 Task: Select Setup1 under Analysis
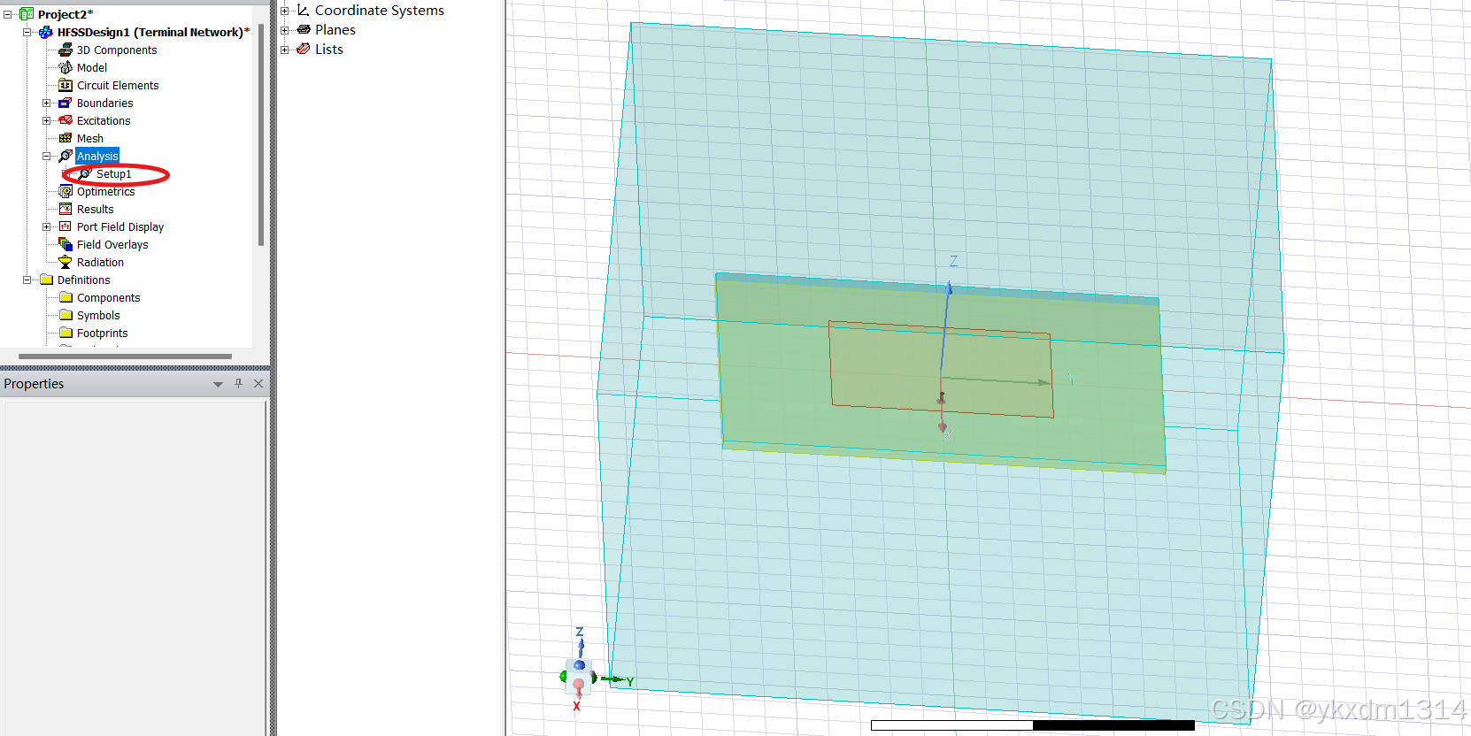point(113,173)
